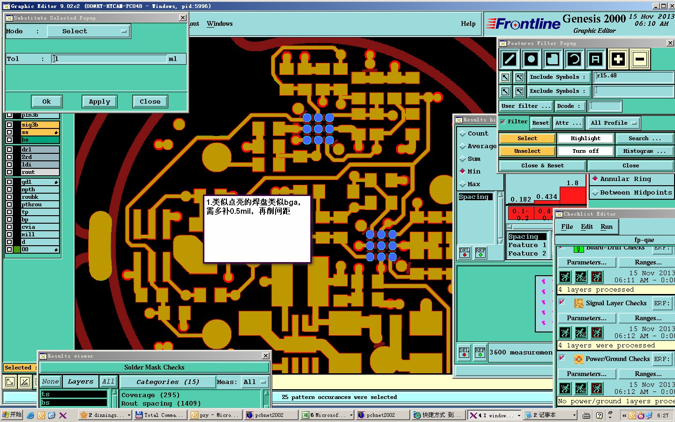Click Close & Reset button
675x422 pixels.
click(542, 166)
